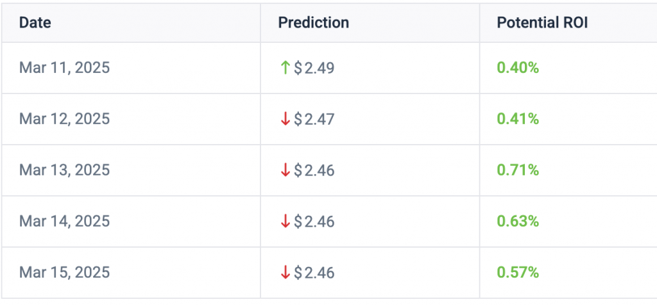Viewport: 657px width, 306px height.
Task: Click the Potential ROI column header
Action: point(542,22)
